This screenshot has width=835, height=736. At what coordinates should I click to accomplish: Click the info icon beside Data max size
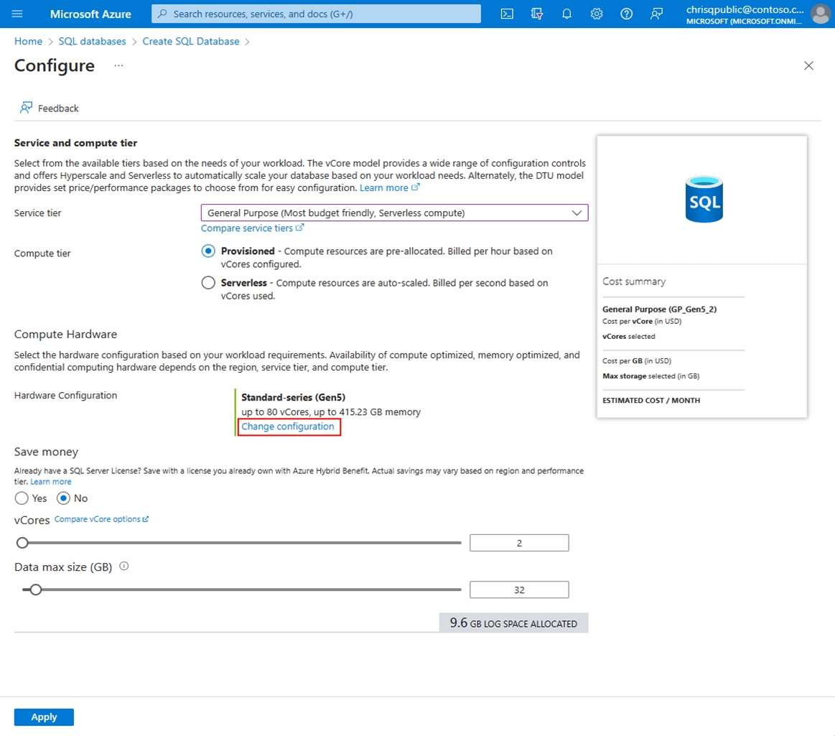tap(124, 567)
